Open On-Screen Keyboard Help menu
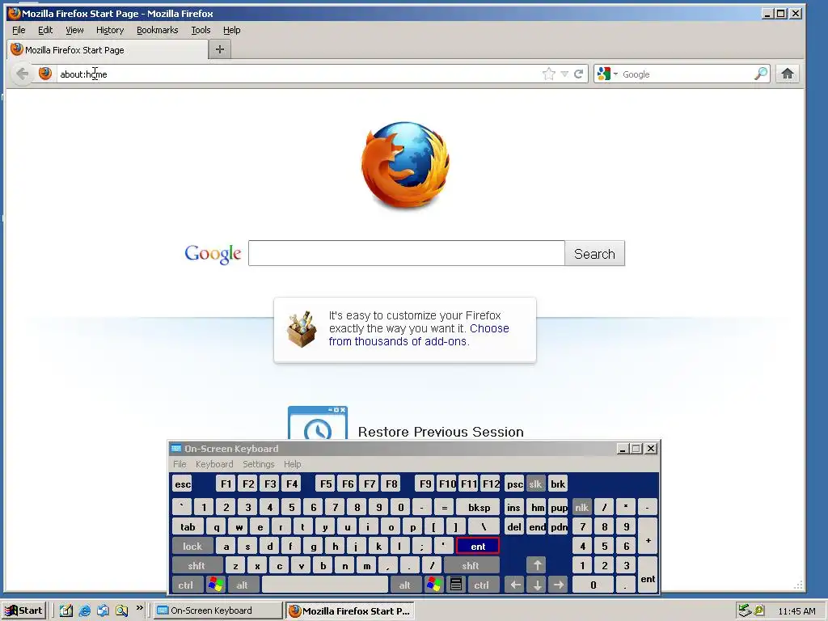 (292, 464)
